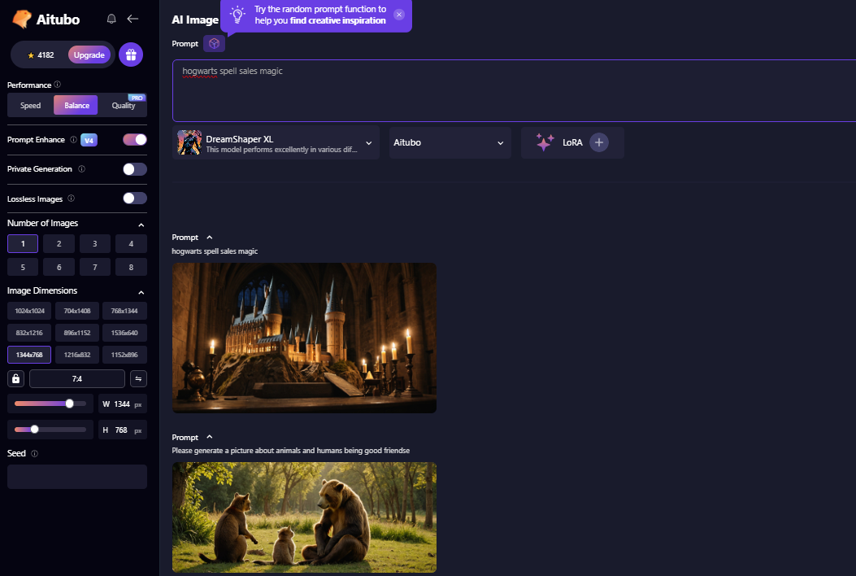Click the width slider handle

69,404
